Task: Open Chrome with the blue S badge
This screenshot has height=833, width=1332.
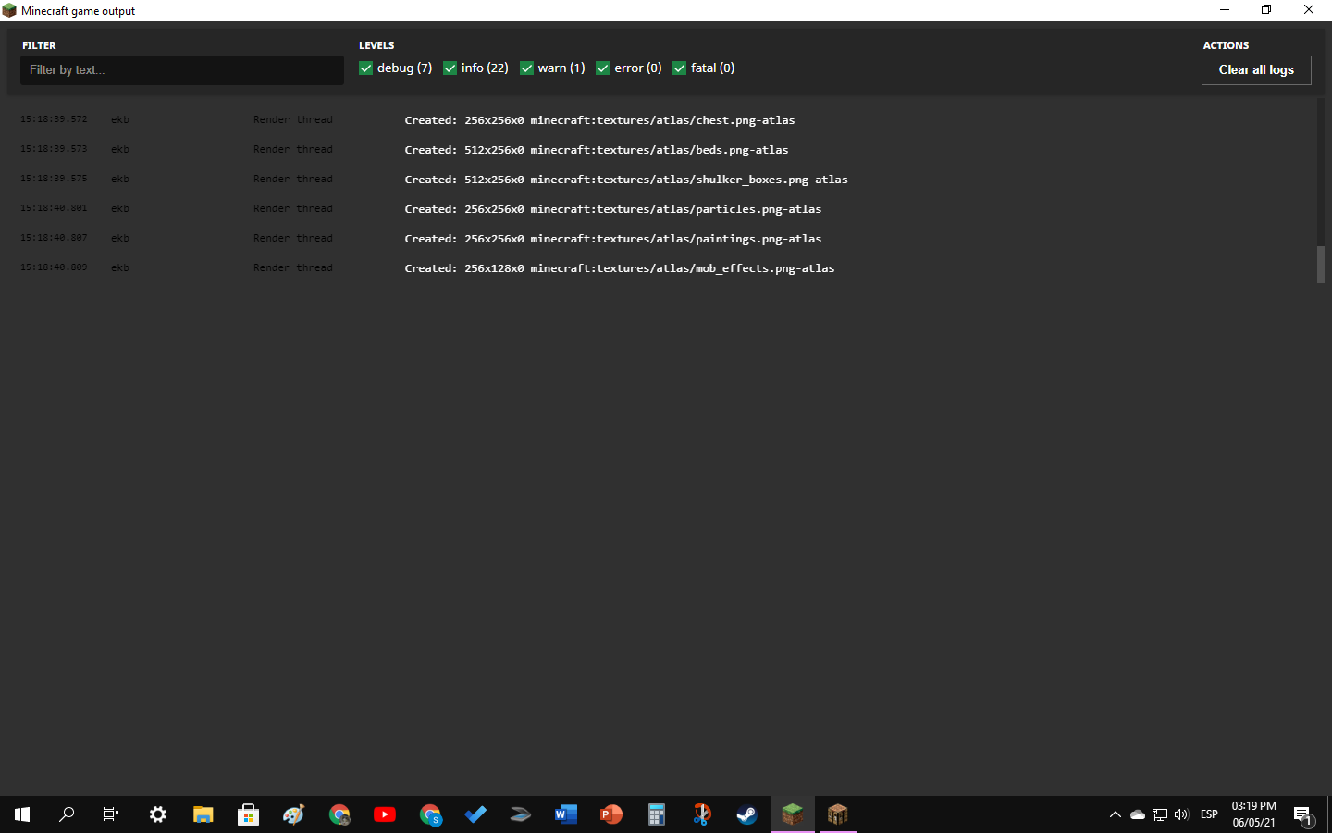Action: pyautogui.click(x=430, y=814)
